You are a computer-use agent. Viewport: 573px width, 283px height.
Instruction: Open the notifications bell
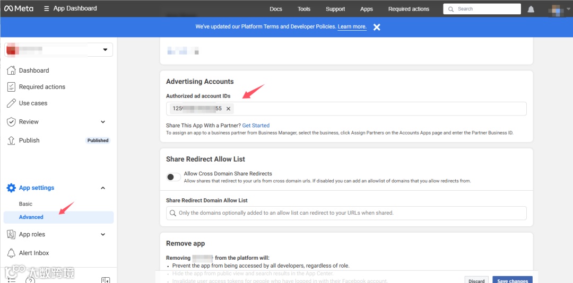531,10
